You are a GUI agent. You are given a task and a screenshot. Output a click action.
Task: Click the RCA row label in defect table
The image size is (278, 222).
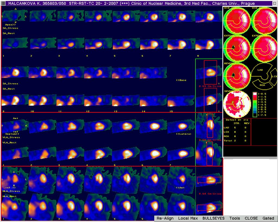click(226, 136)
